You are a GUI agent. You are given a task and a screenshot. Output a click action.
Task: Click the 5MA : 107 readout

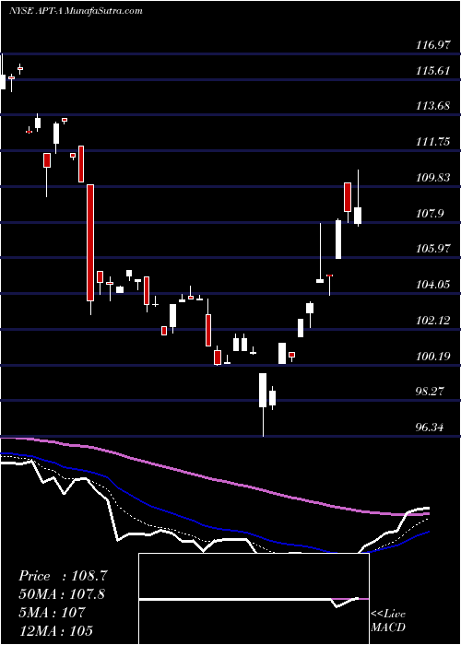pyautogui.click(x=52, y=613)
